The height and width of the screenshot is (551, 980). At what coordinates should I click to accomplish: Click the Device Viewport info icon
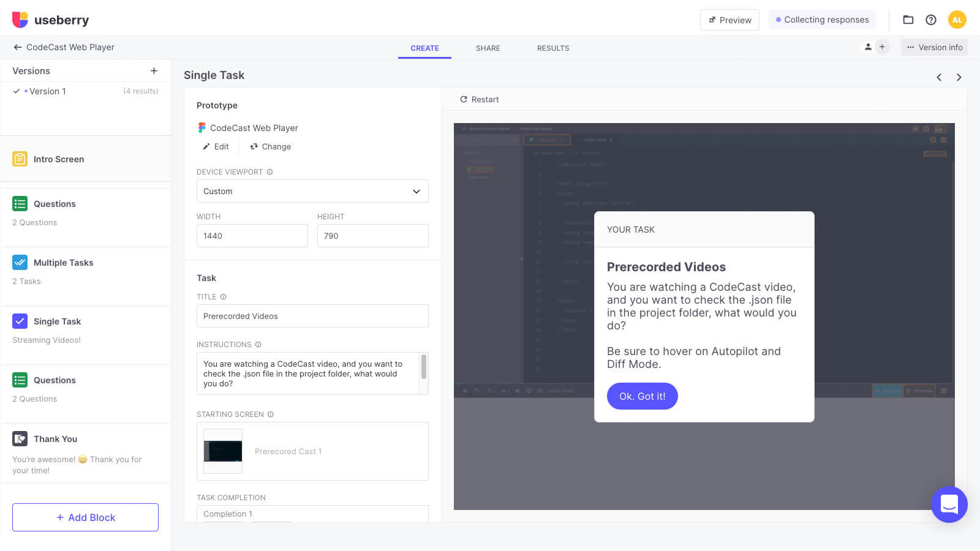click(x=269, y=172)
